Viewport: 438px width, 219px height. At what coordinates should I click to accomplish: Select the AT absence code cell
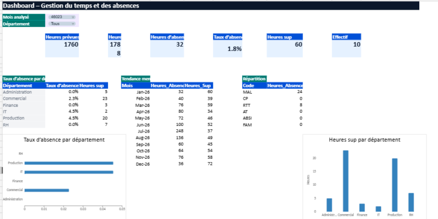[255, 112]
